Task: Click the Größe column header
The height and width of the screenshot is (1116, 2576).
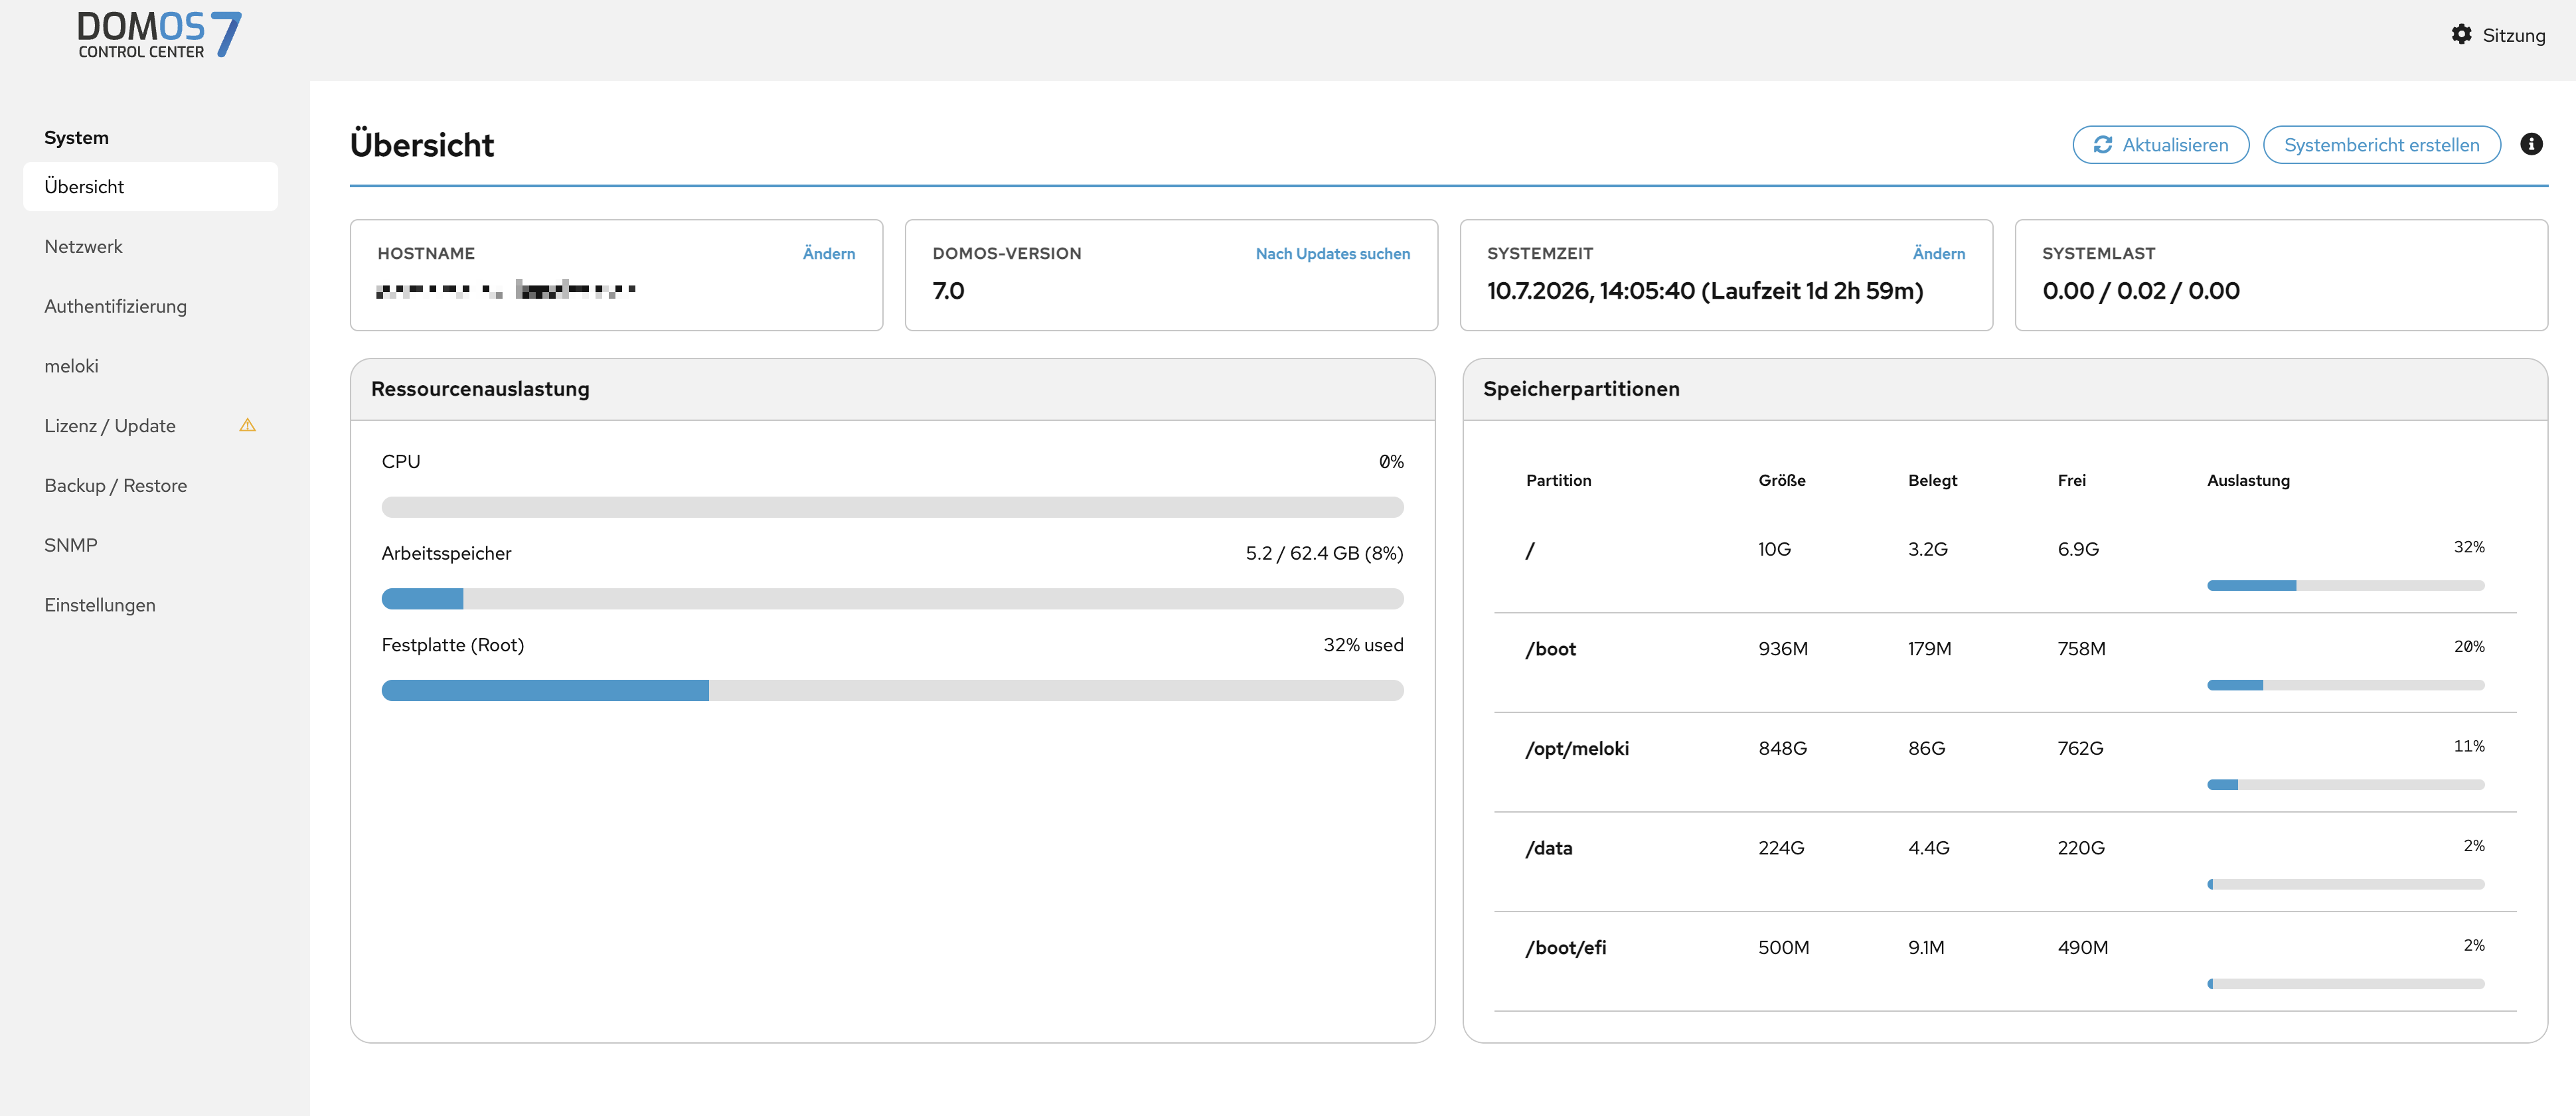Action: click(1782, 481)
